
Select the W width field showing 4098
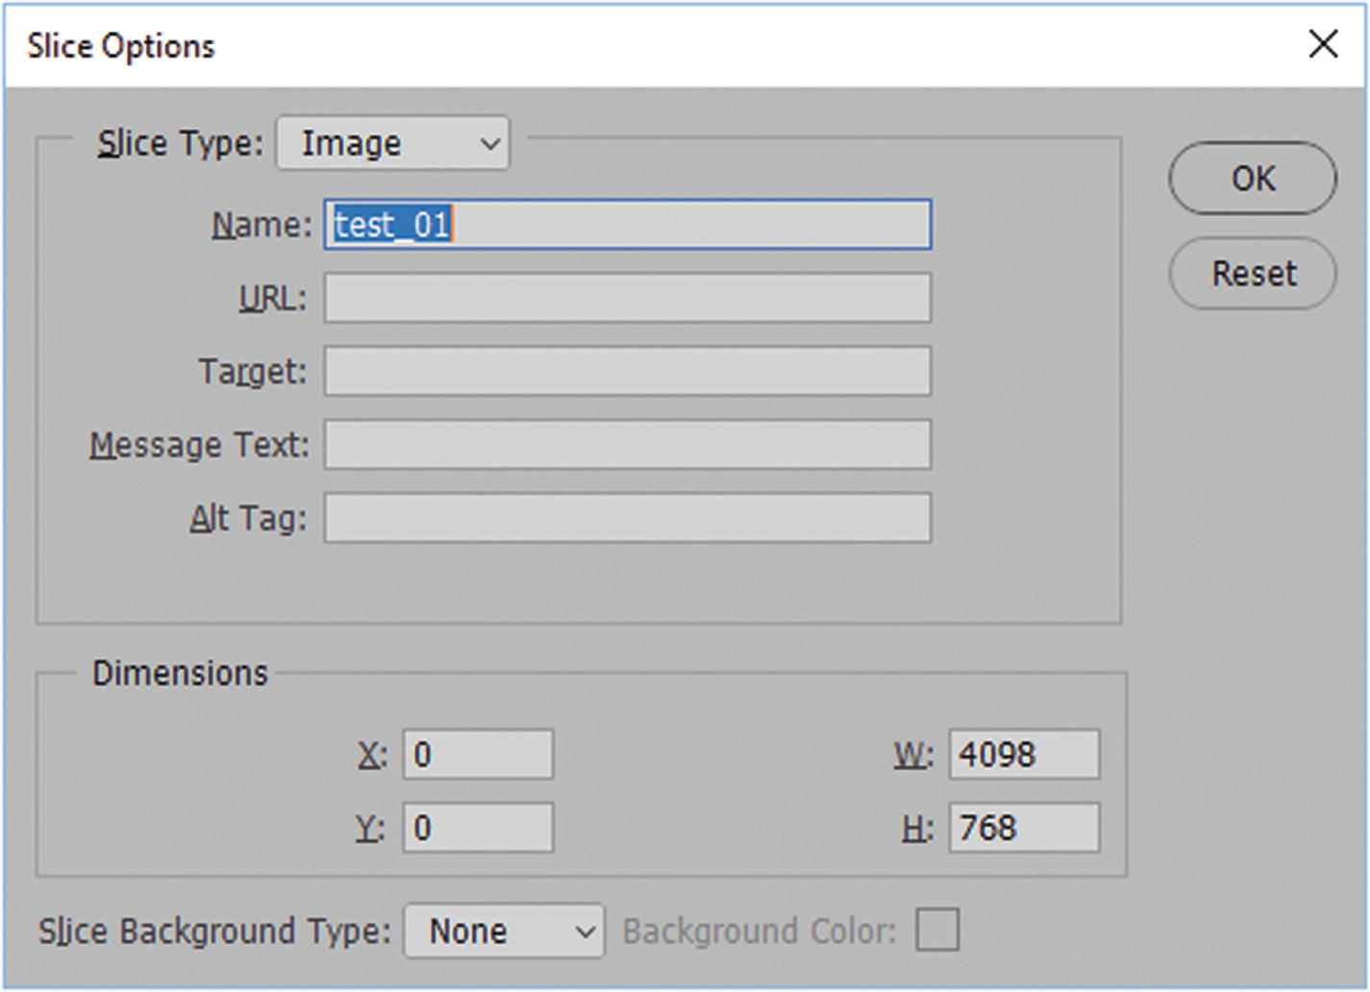(1024, 755)
